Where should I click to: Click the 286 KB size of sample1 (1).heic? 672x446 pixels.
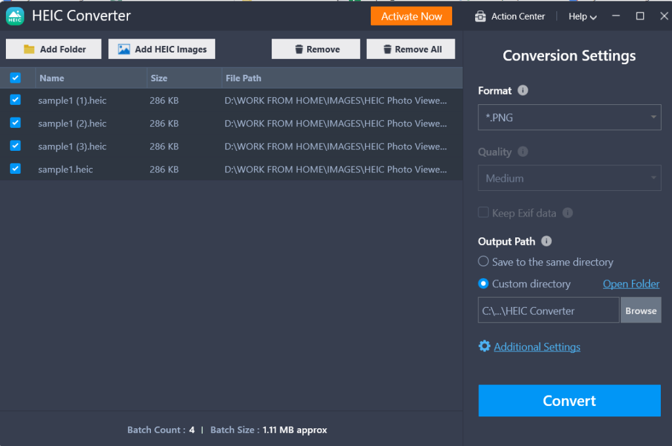coord(164,101)
